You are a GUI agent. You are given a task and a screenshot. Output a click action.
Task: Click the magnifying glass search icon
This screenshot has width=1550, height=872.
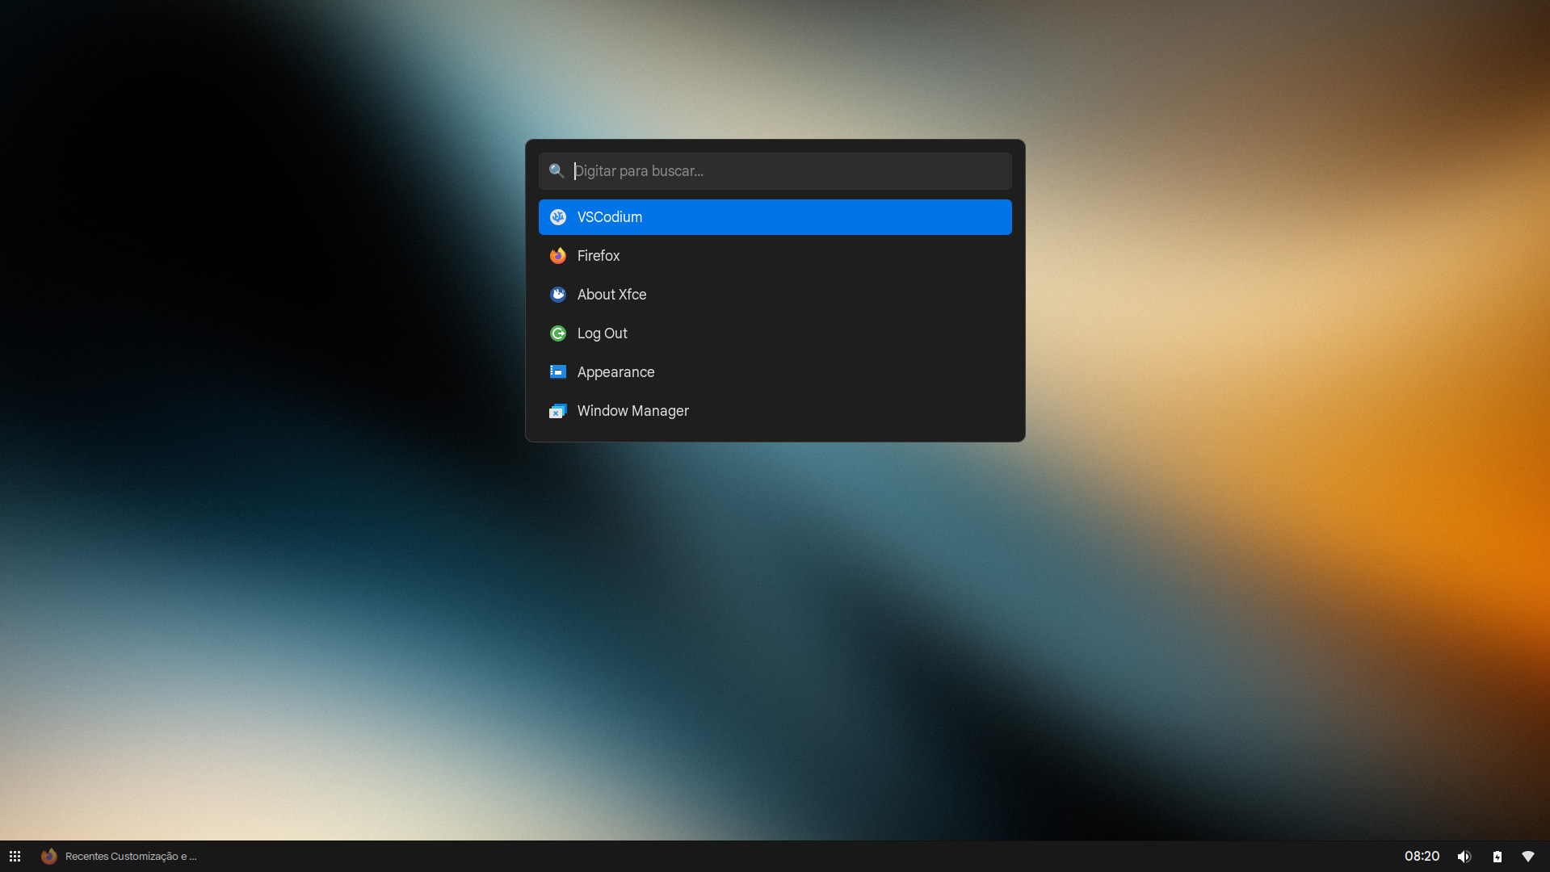557,171
